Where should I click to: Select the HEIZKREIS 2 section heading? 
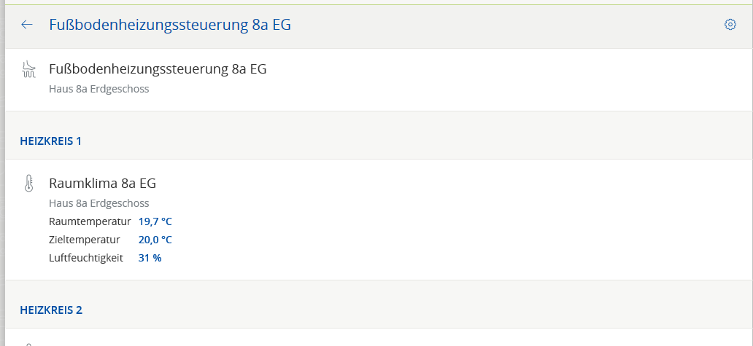(51, 310)
